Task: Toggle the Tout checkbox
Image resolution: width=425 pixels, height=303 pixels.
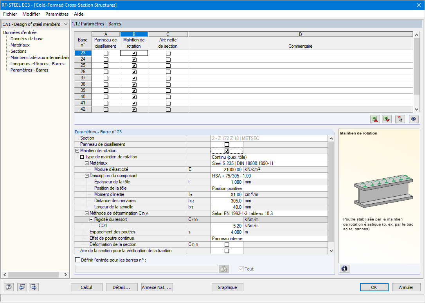Action: click(241, 269)
